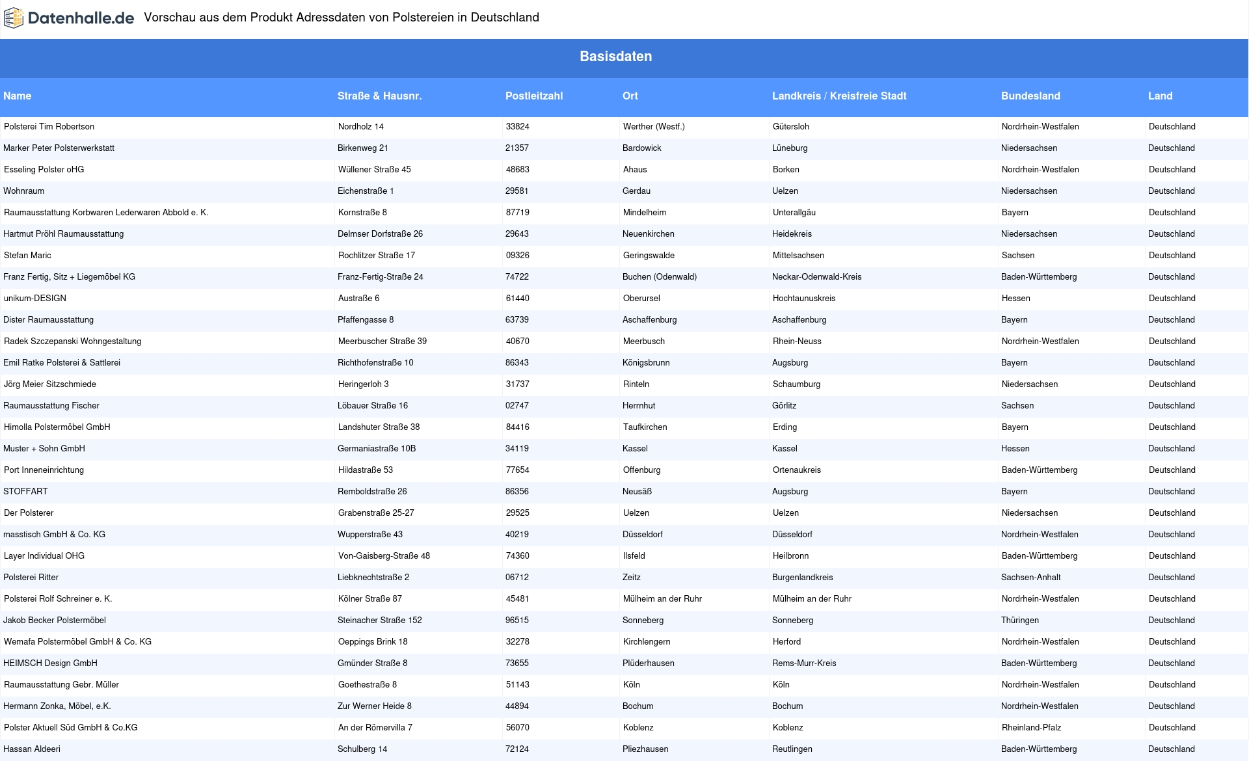Select 'Jörg Meier Sitzschmiede' name
This screenshot has height=761, width=1249.
click(50, 384)
